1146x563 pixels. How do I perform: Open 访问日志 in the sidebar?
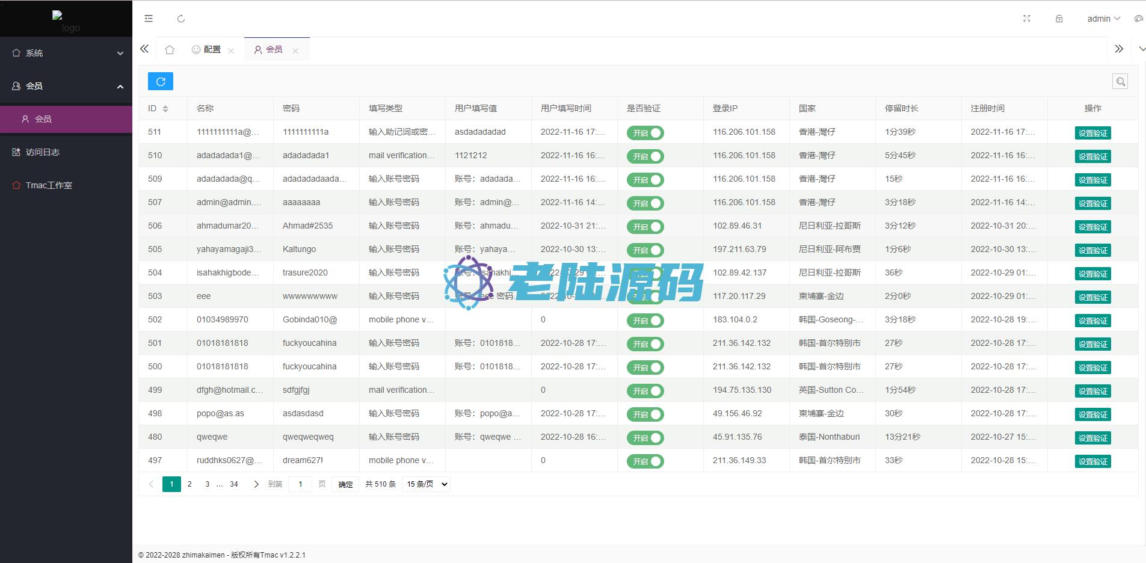43,152
